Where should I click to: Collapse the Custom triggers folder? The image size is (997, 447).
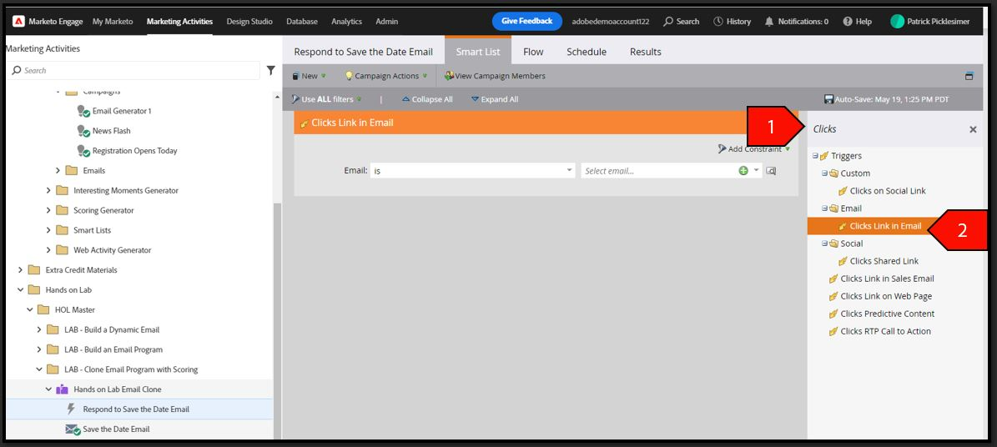pyautogui.click(x=824, y=173)
